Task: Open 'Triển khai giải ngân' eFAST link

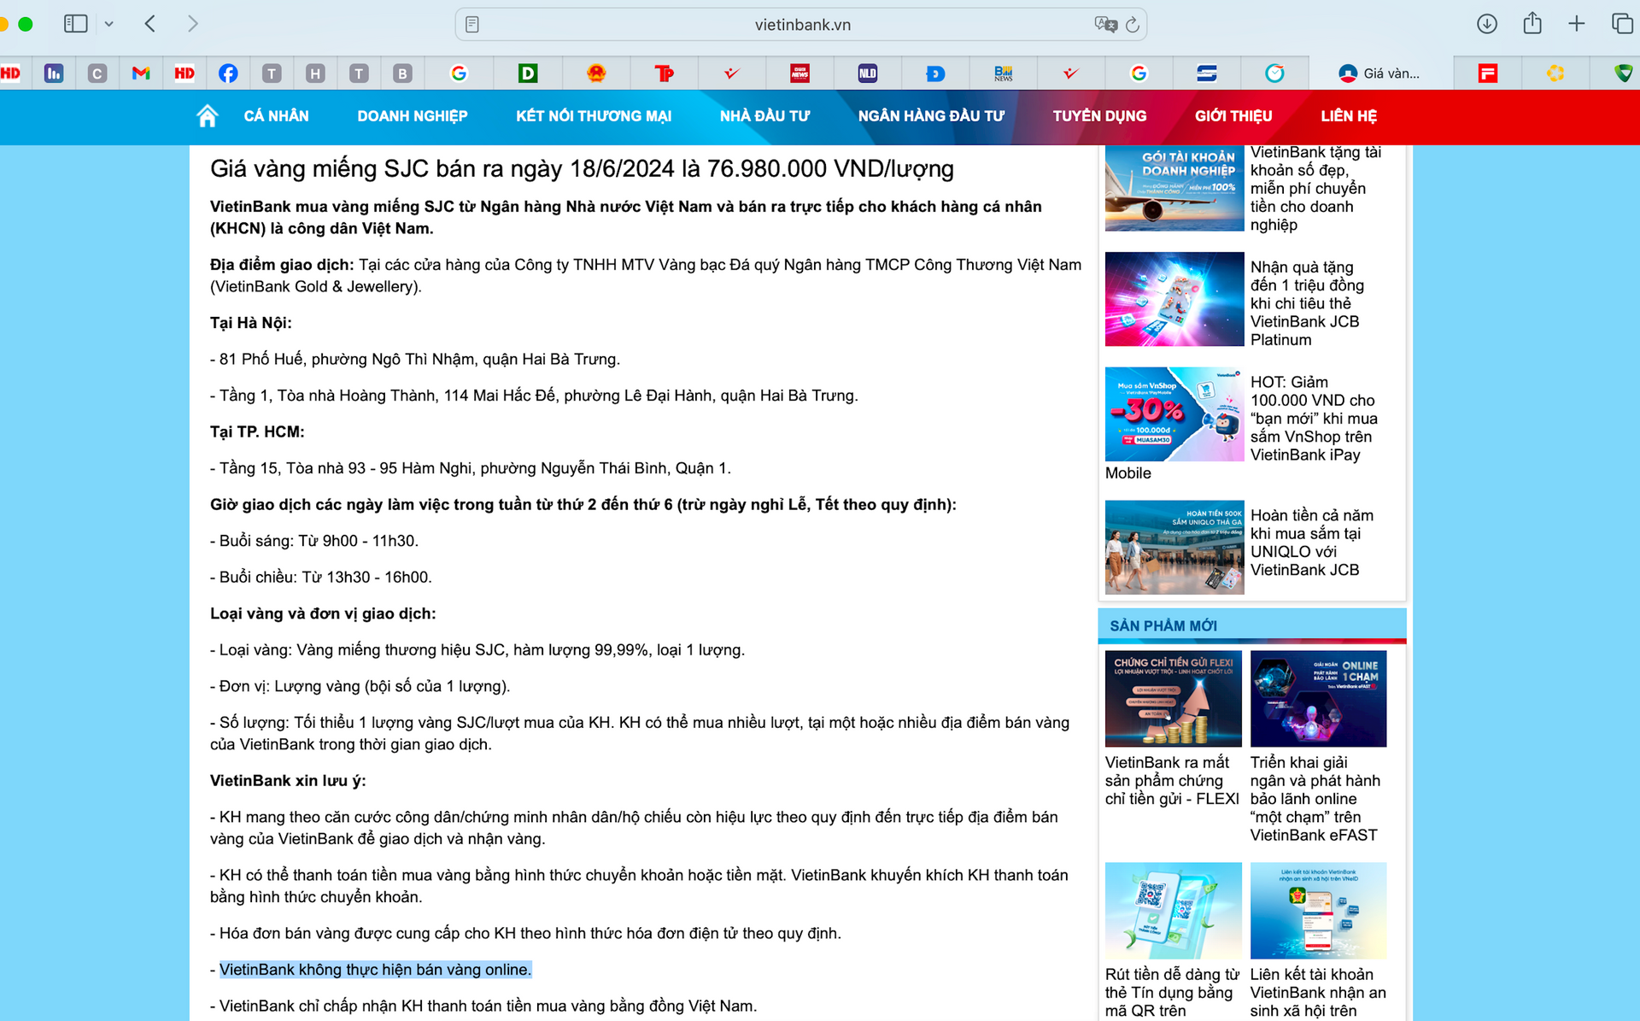Action: point(1315,799)
